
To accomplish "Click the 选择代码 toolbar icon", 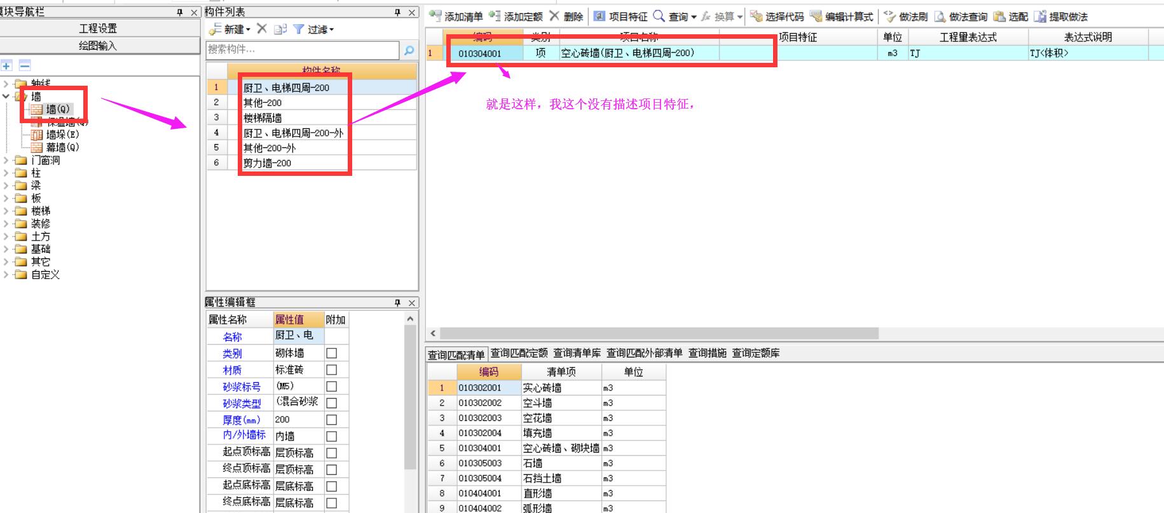I will point(756,17).
